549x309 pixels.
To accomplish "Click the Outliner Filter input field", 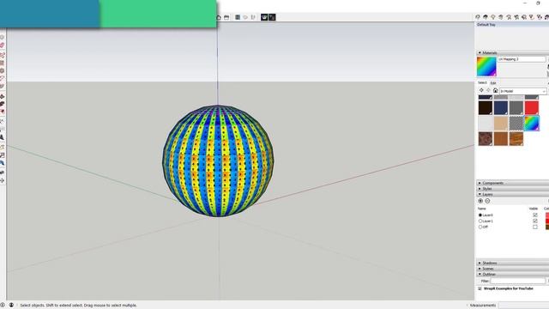I will pos(518,281).
